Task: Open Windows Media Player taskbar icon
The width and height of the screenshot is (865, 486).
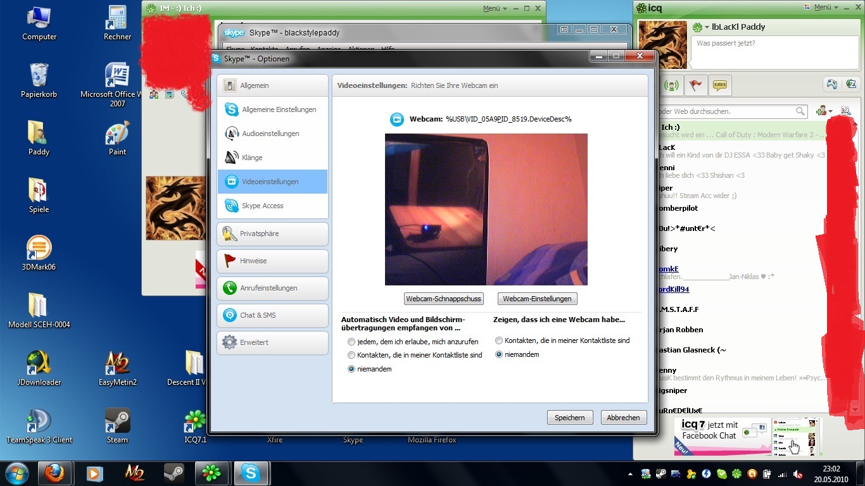Action: click(x=95, y=473)
